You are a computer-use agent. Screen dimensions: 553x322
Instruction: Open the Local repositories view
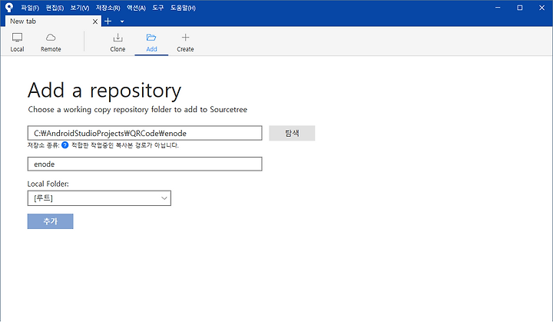coord(17,42)
